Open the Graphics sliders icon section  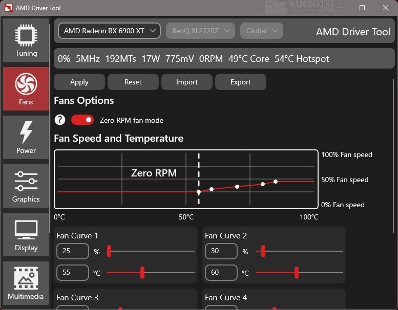point(26,186)
